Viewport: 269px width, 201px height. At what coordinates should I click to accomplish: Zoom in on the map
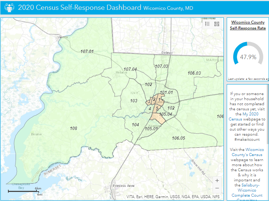(217, 180)
